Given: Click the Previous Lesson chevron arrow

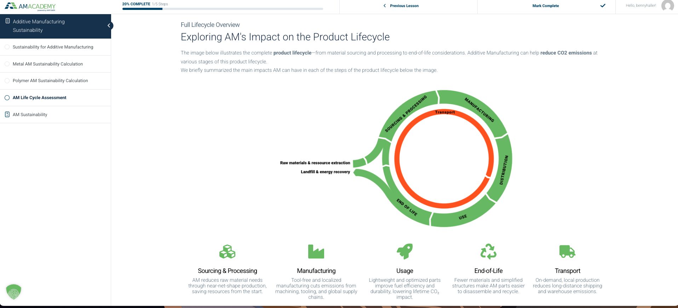Looking at the screenshot, I should [x=385, y=6].
